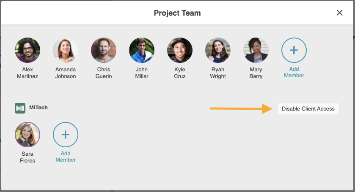Open Chris Guerin's avatar
The width and height of the screenshot is (355, 192).
[104, 50]
